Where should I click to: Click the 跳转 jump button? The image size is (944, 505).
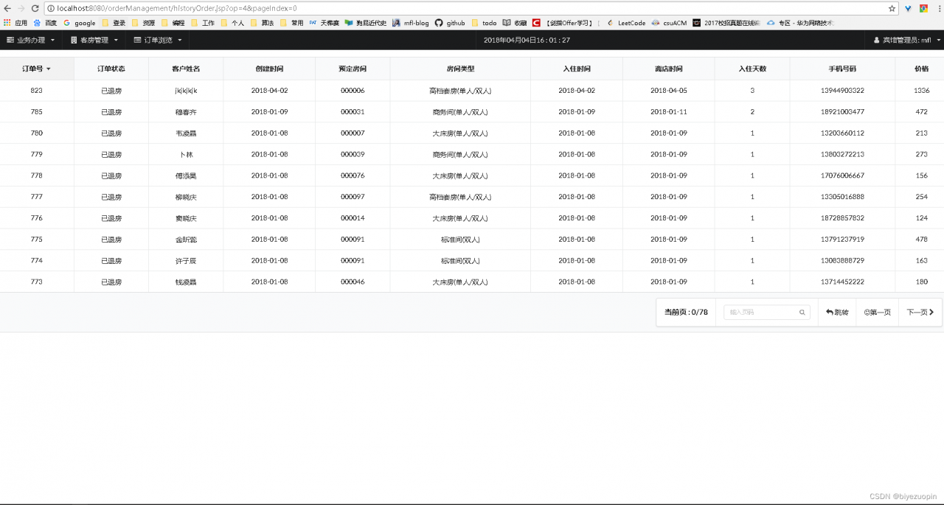tap(837, 313)
